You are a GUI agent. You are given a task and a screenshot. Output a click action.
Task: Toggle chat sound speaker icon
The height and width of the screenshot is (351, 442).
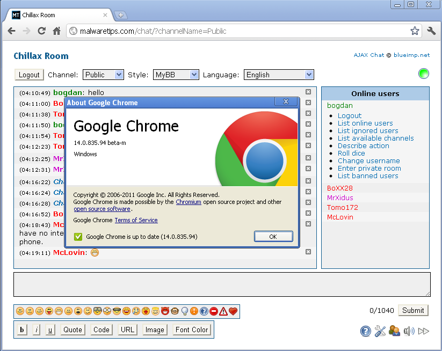[x=409, y=331]
